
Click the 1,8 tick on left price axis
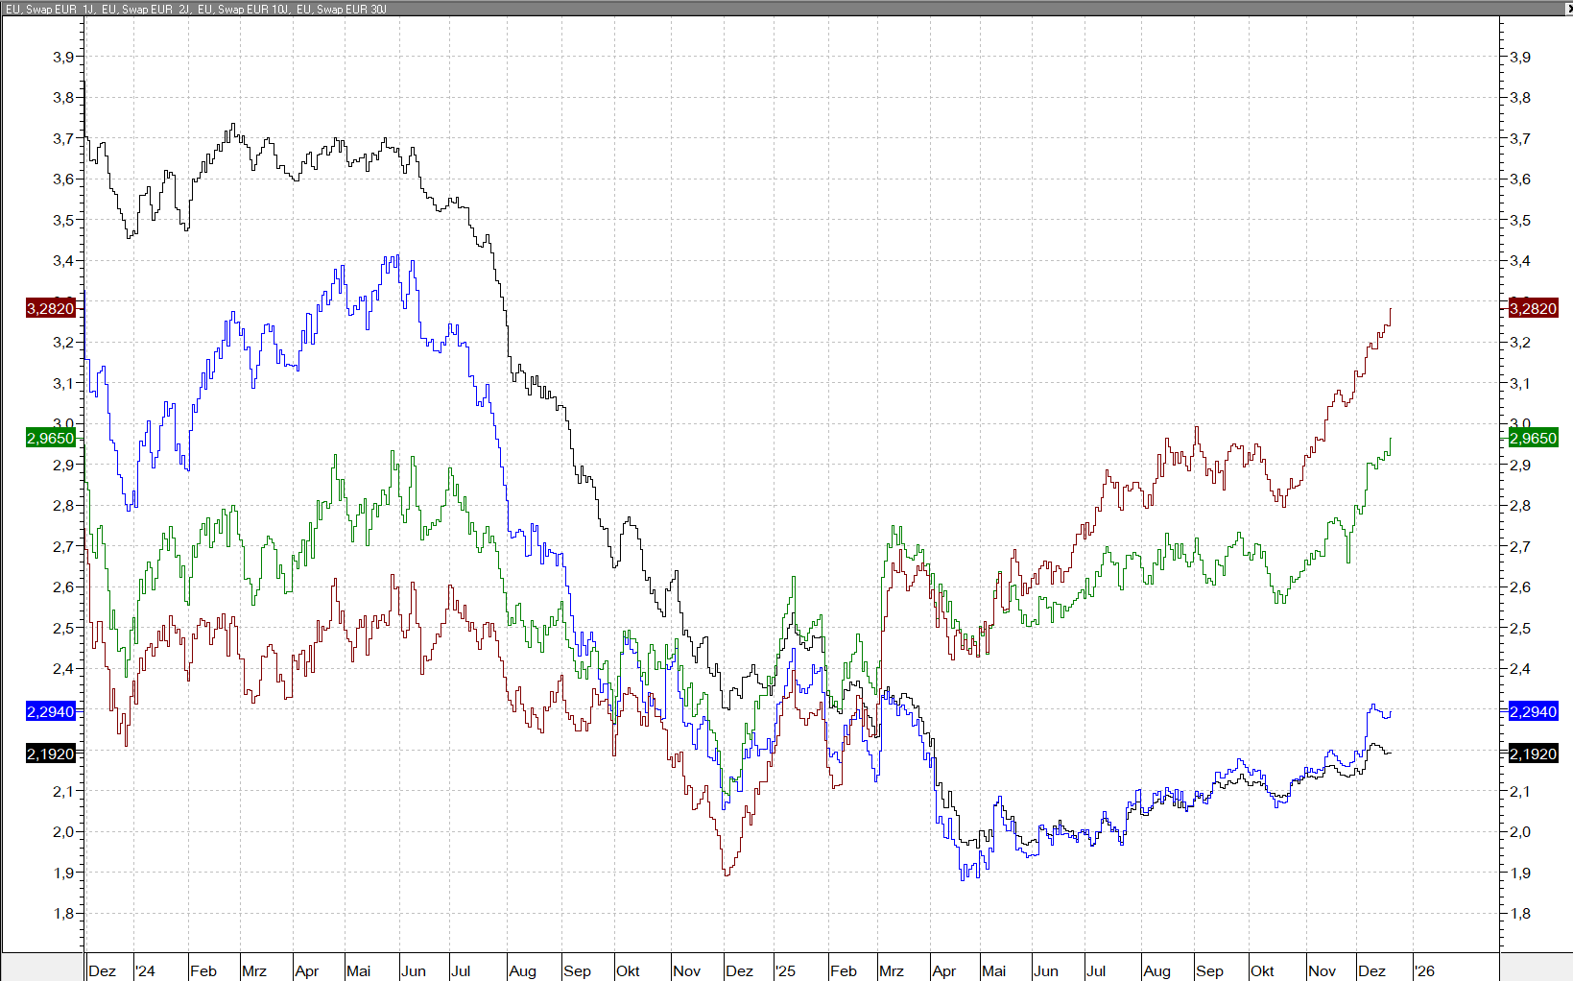click(63, 913)
